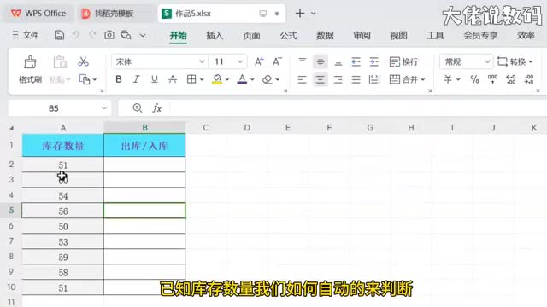Switch to the 数据 Data tab

pos(325,35)
